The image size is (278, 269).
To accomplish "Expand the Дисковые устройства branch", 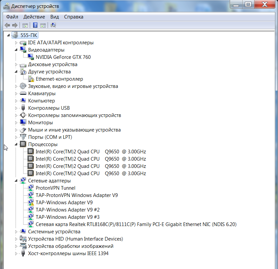I will coord(16,64).
